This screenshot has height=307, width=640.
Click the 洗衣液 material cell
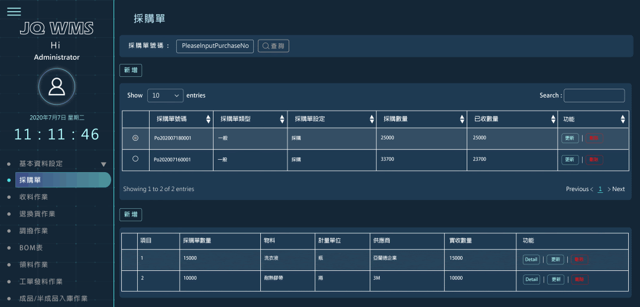287,260
